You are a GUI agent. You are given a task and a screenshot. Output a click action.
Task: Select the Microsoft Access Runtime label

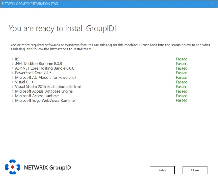point(37,96)
